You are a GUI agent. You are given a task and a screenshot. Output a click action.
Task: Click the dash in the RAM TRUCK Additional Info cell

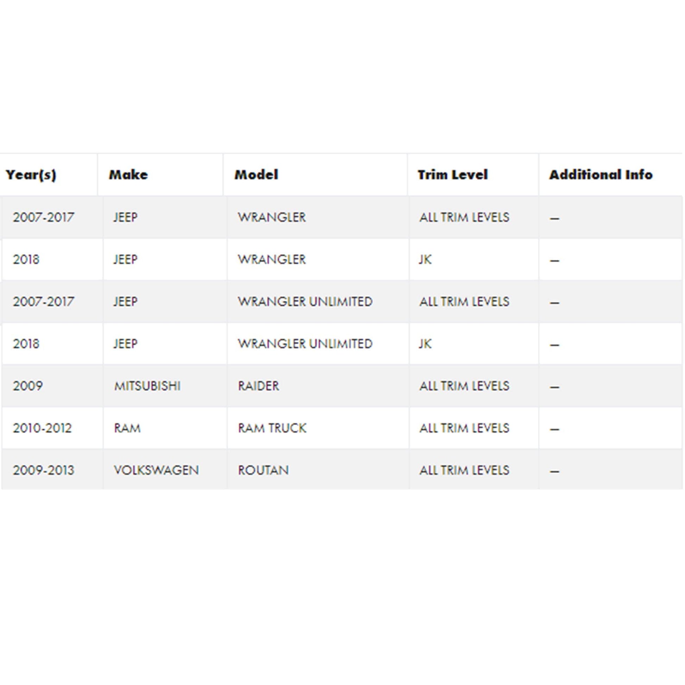coord(554,429)
